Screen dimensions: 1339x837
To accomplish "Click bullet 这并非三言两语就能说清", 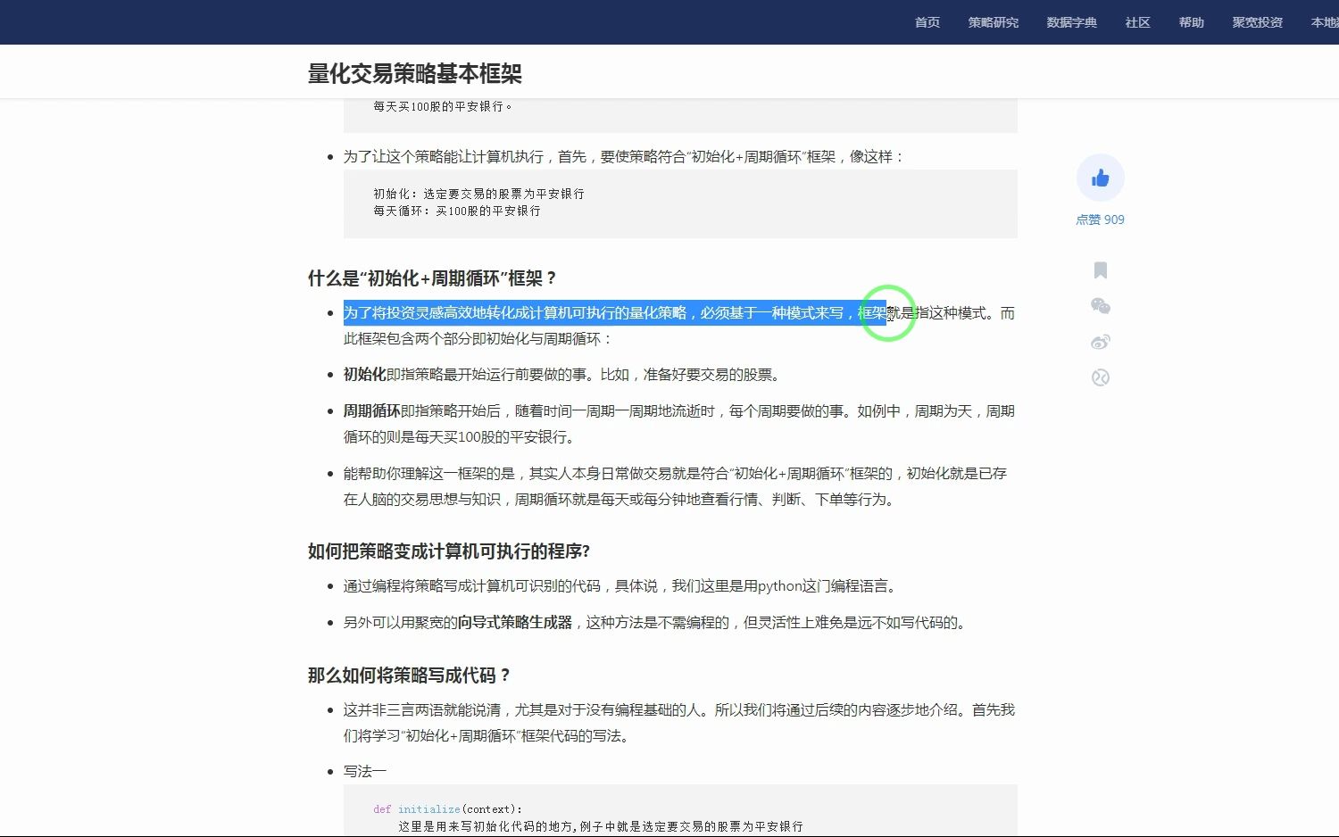I will (679, 723).
